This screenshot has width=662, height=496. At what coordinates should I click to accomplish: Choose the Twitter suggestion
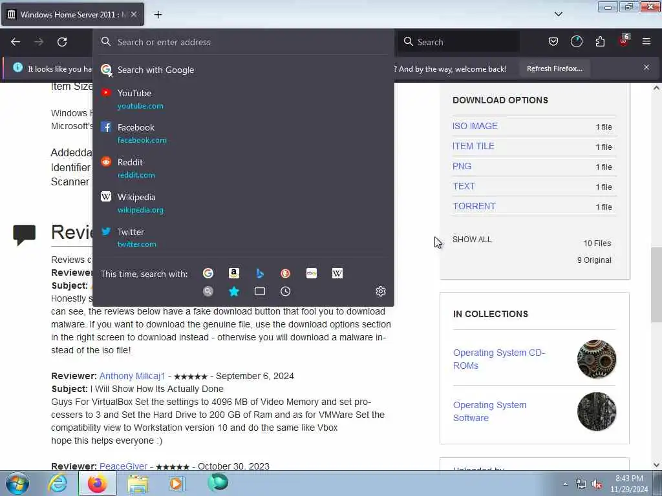(243, 238)
